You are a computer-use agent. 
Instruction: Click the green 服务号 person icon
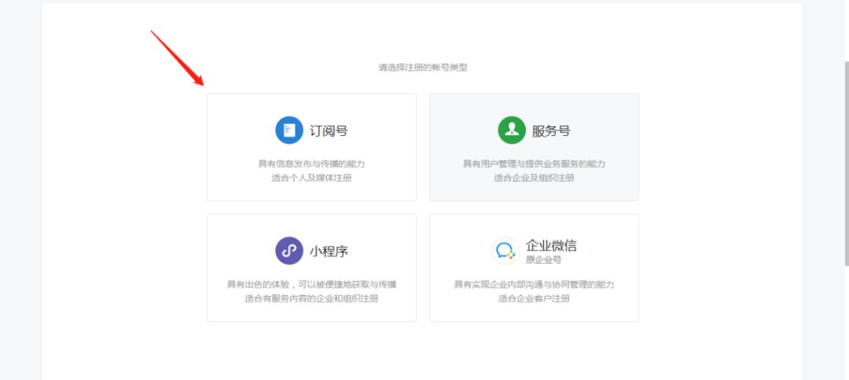512,130
